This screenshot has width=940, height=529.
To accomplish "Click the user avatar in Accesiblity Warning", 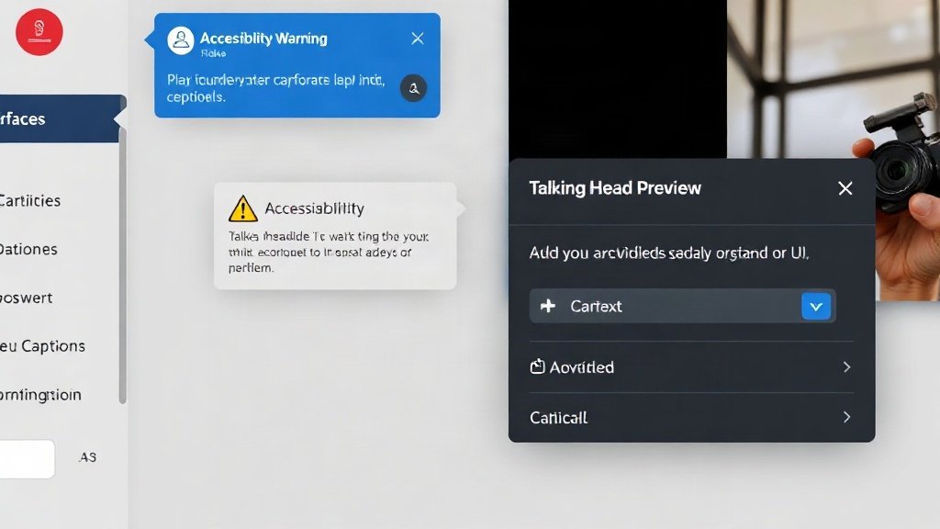I will [181, 40].
